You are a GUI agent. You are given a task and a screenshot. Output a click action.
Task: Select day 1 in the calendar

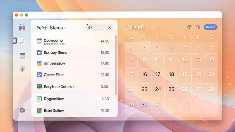pos(131,48)
